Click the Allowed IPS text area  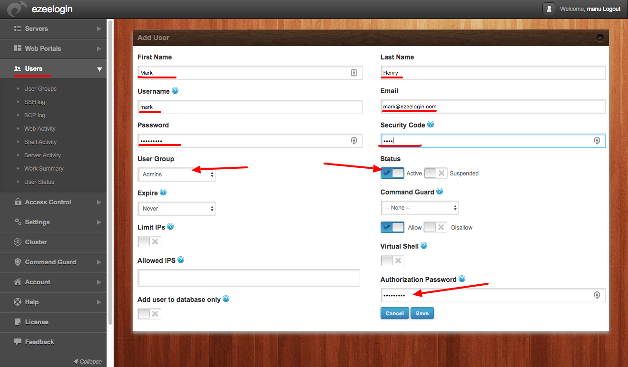click(x=249, y=278)
